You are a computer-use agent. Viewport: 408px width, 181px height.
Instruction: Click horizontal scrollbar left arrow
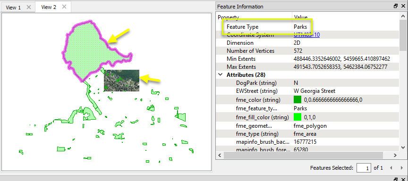[220, 155]
